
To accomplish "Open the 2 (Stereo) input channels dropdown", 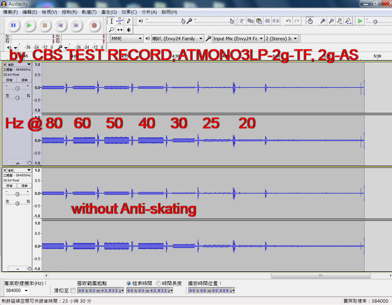I will [281, 39].
